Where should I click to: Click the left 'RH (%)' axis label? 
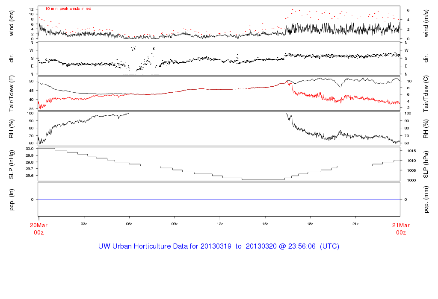12,129
